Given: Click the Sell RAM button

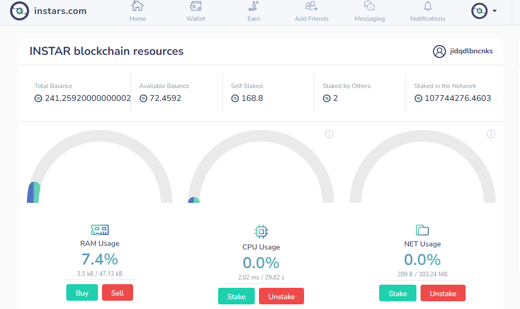Looking at the screenshot, I should pos(118,293).
